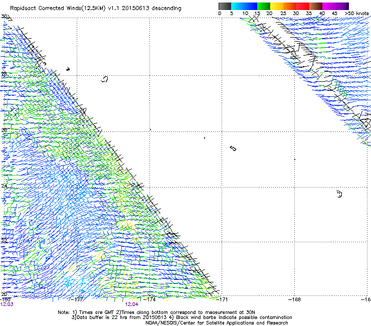Pick the magenta 40–45 knots legend segment
The height and width of the screenshot is (326, 371).
[329, 6]
